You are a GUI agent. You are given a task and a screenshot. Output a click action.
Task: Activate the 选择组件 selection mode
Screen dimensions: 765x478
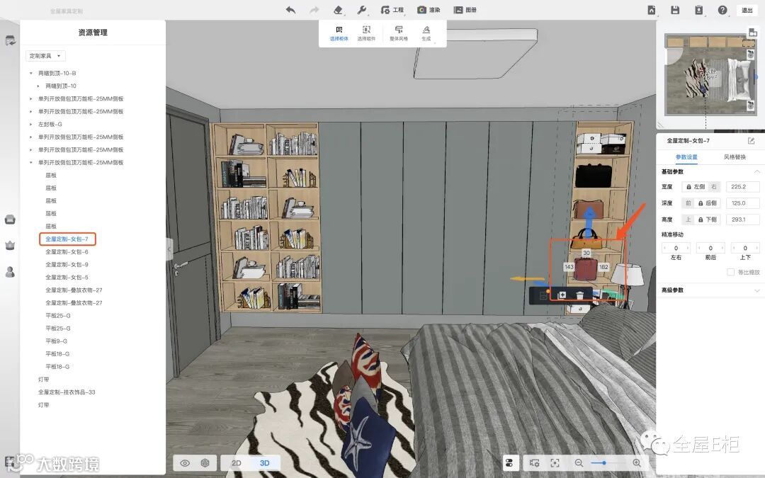tap(366, 33)
